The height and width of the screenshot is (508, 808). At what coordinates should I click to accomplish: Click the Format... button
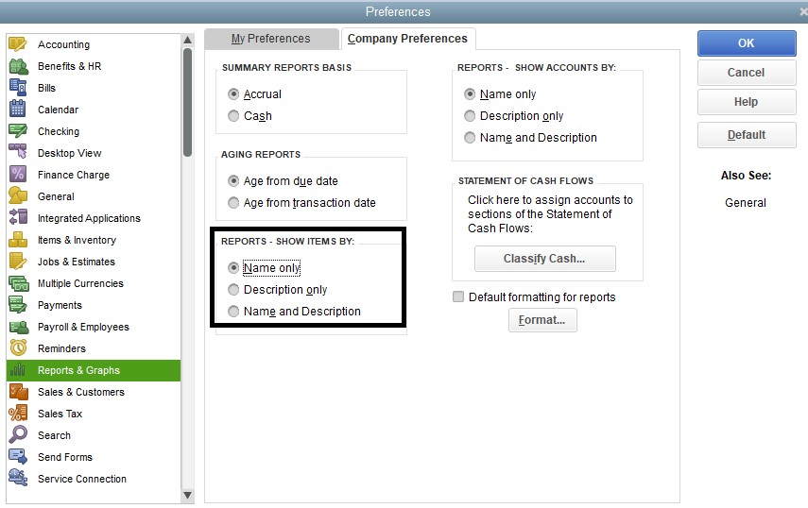[x=542, y=320]
